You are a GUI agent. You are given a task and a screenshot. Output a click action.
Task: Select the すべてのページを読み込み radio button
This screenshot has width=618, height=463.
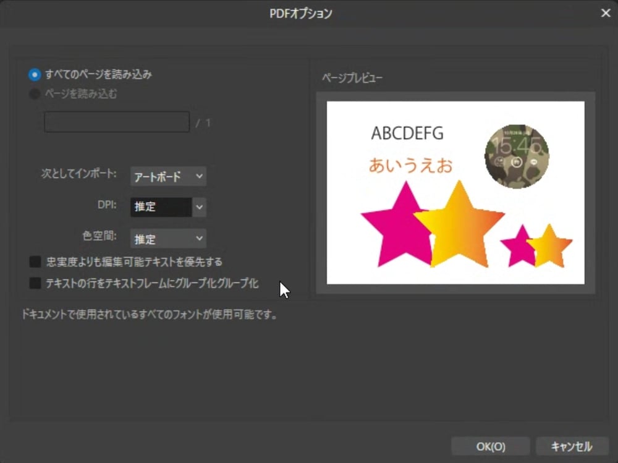(x=35, y=74)
